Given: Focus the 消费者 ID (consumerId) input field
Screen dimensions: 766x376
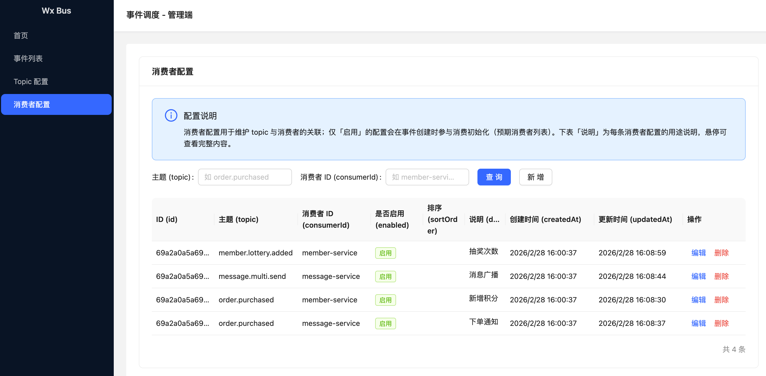Looking at the screenshot, I should point(427,177).
